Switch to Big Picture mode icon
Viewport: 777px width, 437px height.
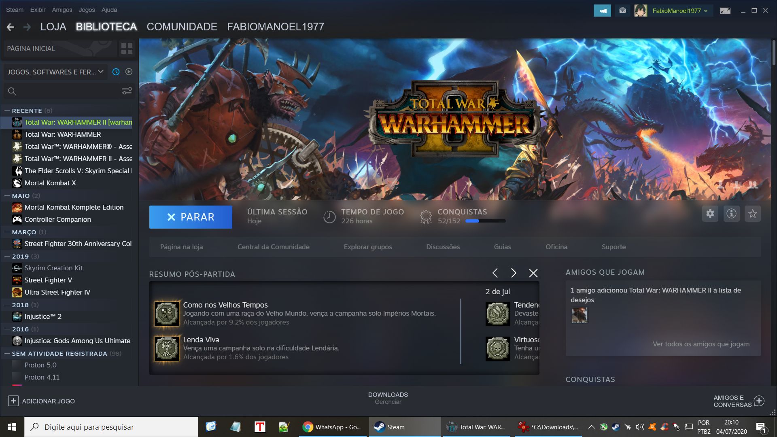[725, 11]
